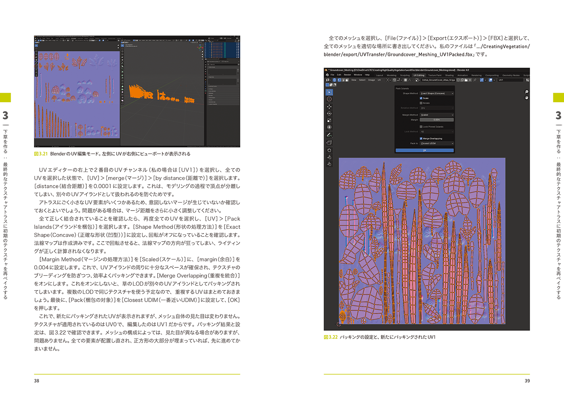Toggle the Merge Overlapping checkbox
Viewport: 564px width, 398px height.
coord(421,139)
